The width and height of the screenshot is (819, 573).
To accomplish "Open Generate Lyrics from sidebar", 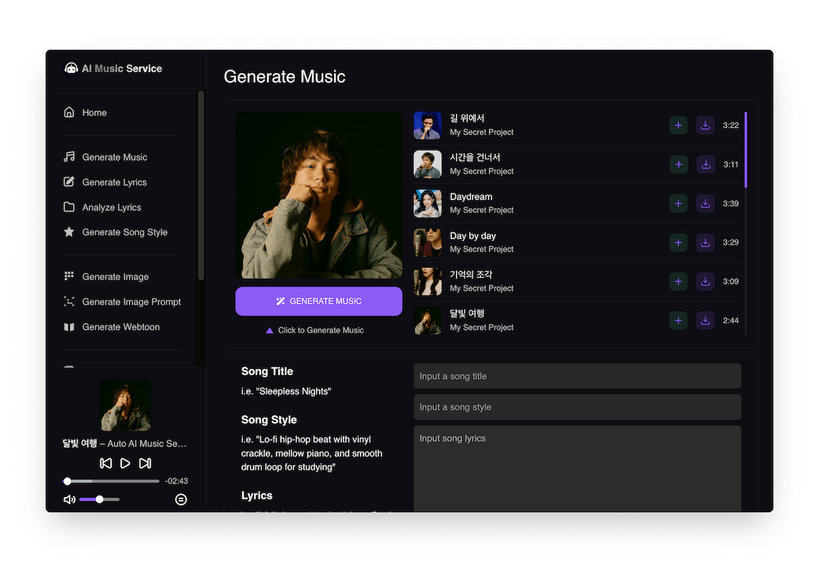I will 114,182.
